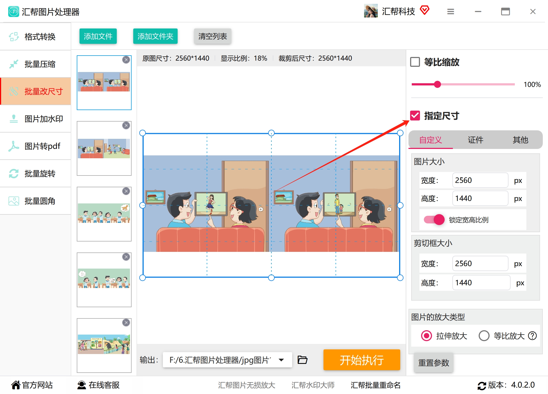The width and height of the screenshot is (548, 394).
Task: Switch to the 其他 tab
Action: click(x=520, y=140)
